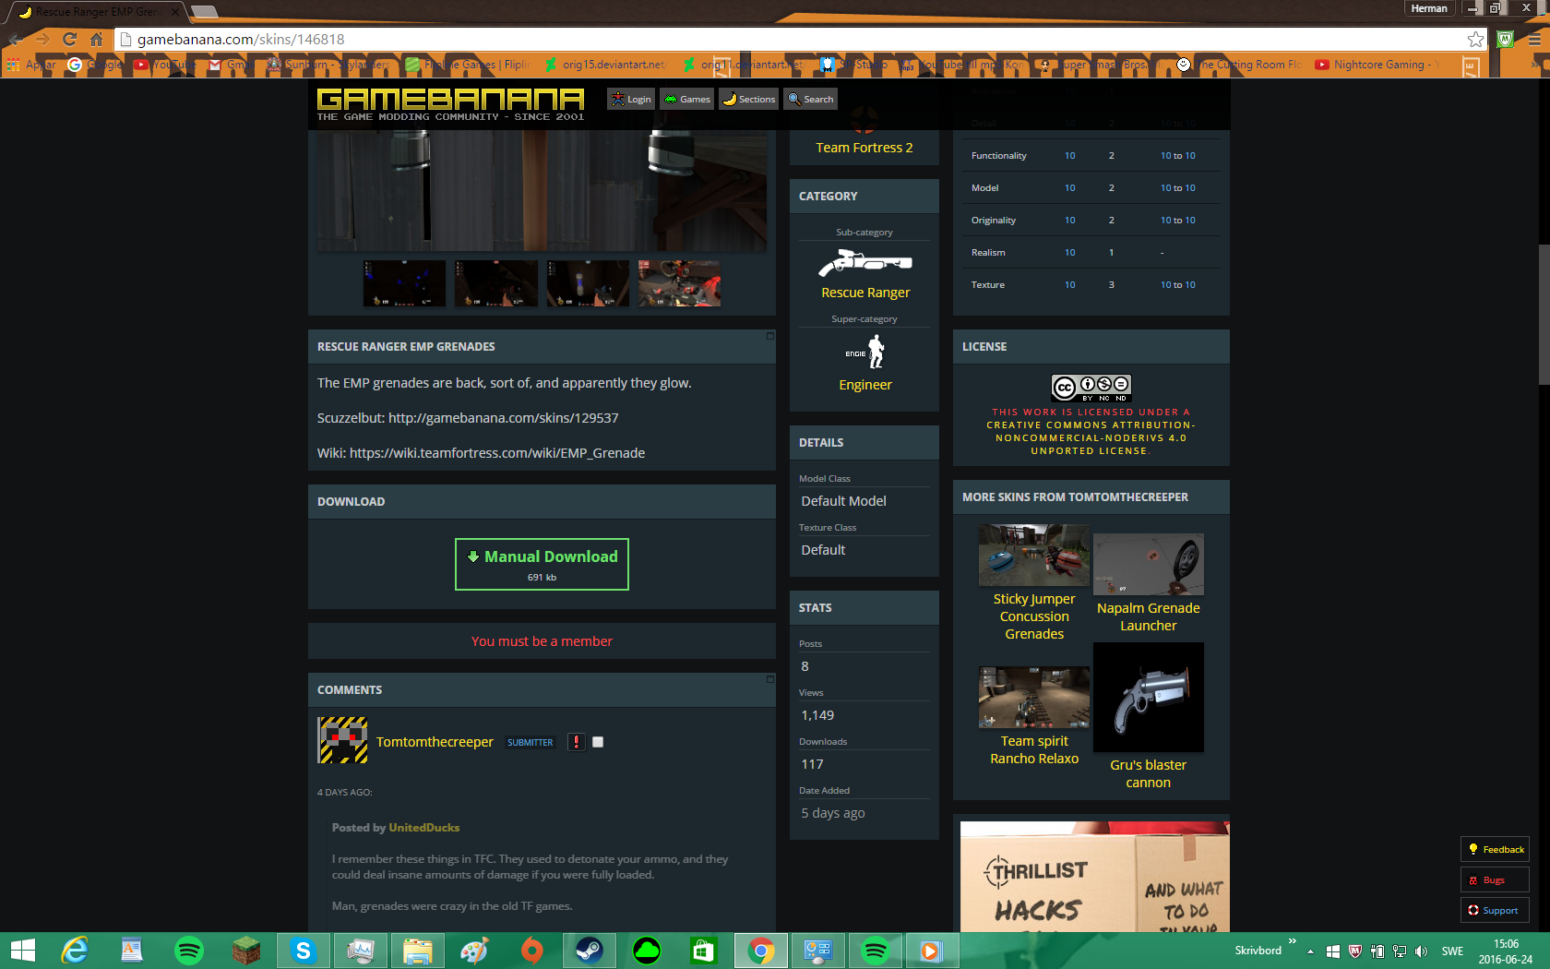This screenshot has height=969, width=1550.
Task: Open Sticky Jumper Concussion Grenades thumbnail
Action: coord(1034,556)
